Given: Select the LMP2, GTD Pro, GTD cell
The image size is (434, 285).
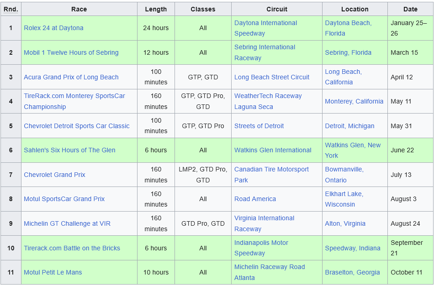Looking at the screenshot, I should point(203,175).
